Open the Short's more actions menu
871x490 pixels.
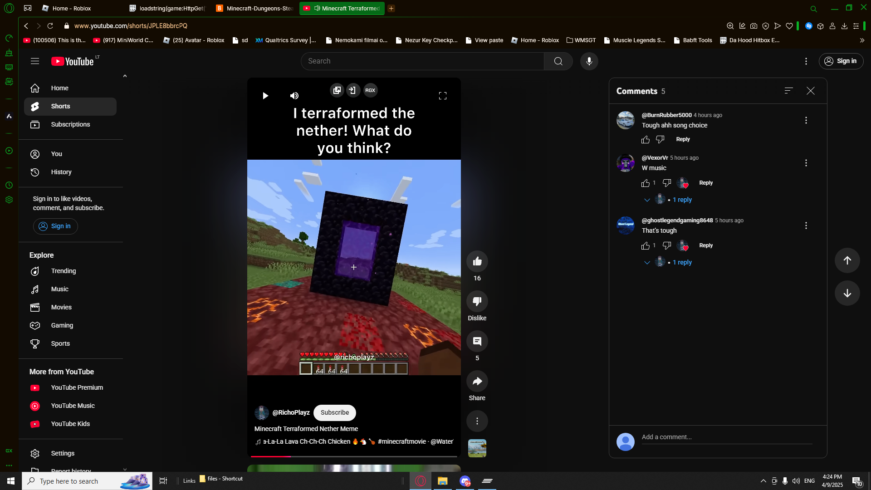[x=477, y=421]
